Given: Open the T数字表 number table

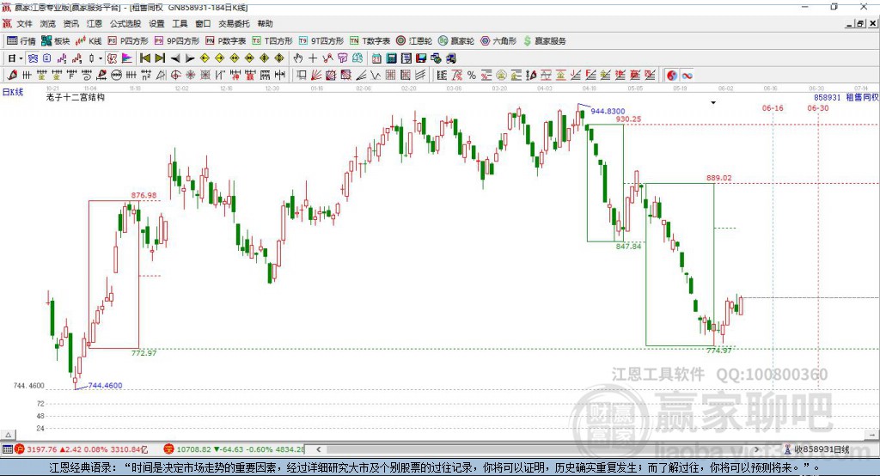Looking at the screenshot, I should pos(370,41).
